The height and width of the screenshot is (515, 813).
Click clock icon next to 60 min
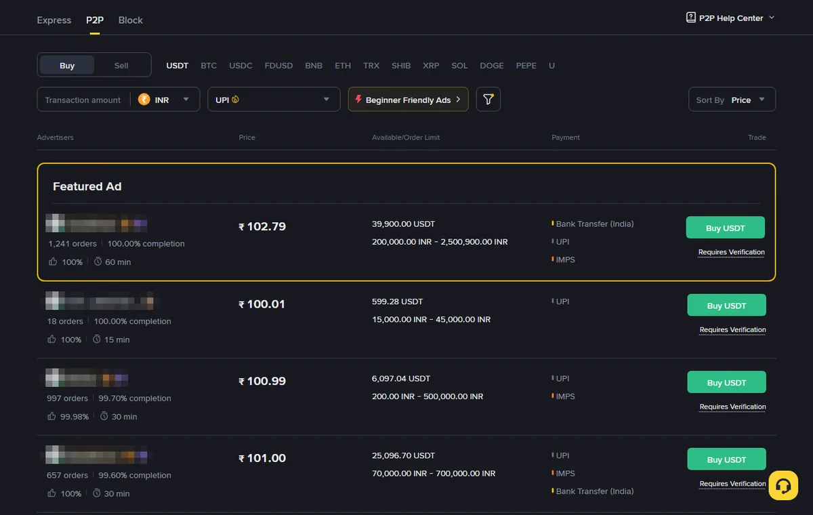pos(98,262)
